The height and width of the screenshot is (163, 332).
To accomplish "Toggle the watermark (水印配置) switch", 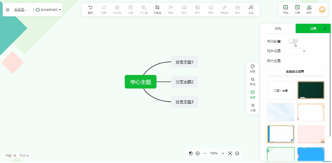I will pyautogui.click(x=293, y=41).
